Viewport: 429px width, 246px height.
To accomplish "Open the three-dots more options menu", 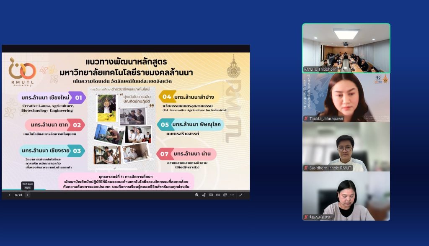I will tap(232, 195).
